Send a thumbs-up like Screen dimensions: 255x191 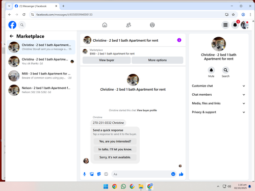pyautogui.click(x=181, y=174)
